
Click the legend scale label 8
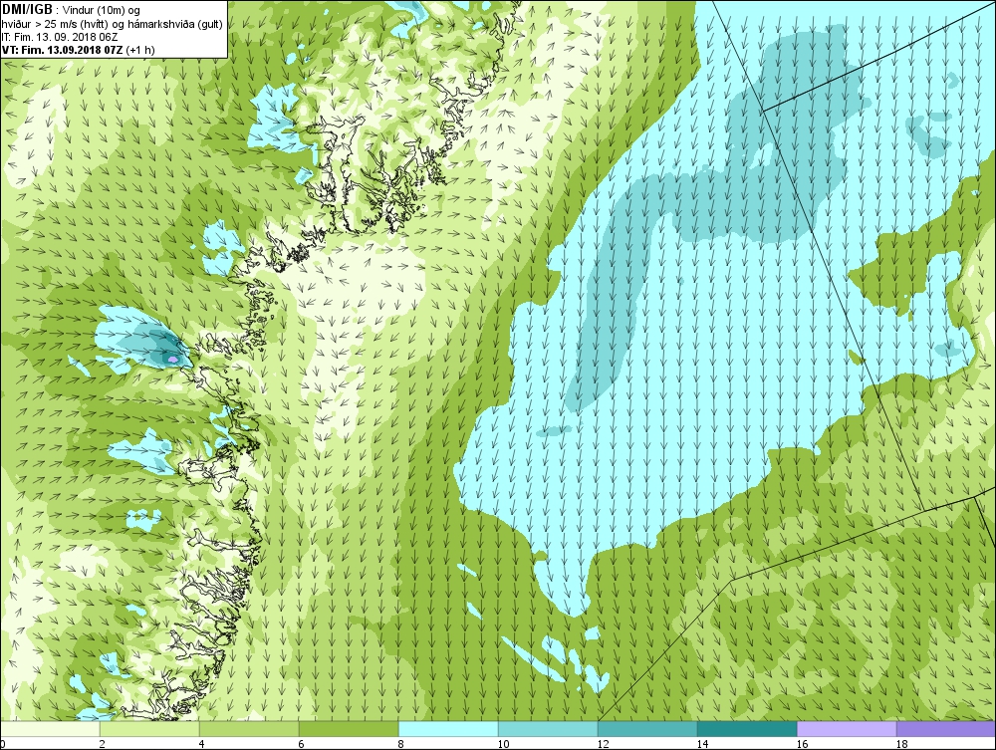(400, 744)
